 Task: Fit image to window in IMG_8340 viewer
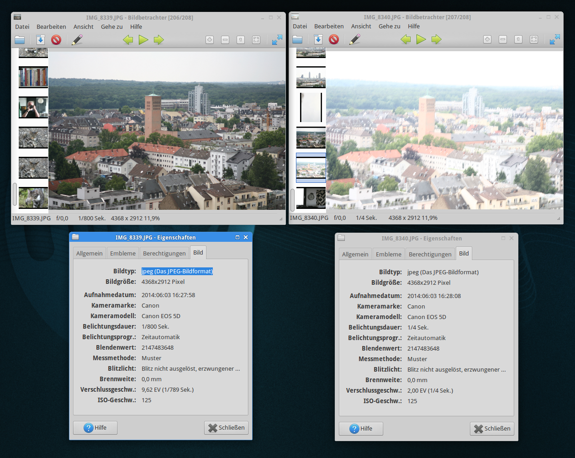click(534, 39)
